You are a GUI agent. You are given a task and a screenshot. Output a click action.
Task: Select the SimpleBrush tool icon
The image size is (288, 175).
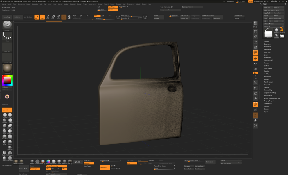click(x=282, y=30)
